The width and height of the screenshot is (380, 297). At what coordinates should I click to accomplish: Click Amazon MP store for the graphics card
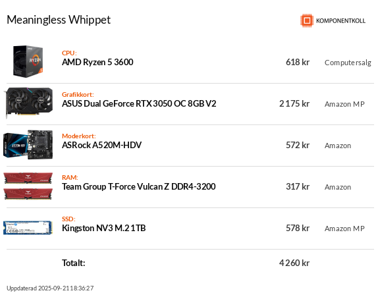pyautogui.click(x=344, y=104)
